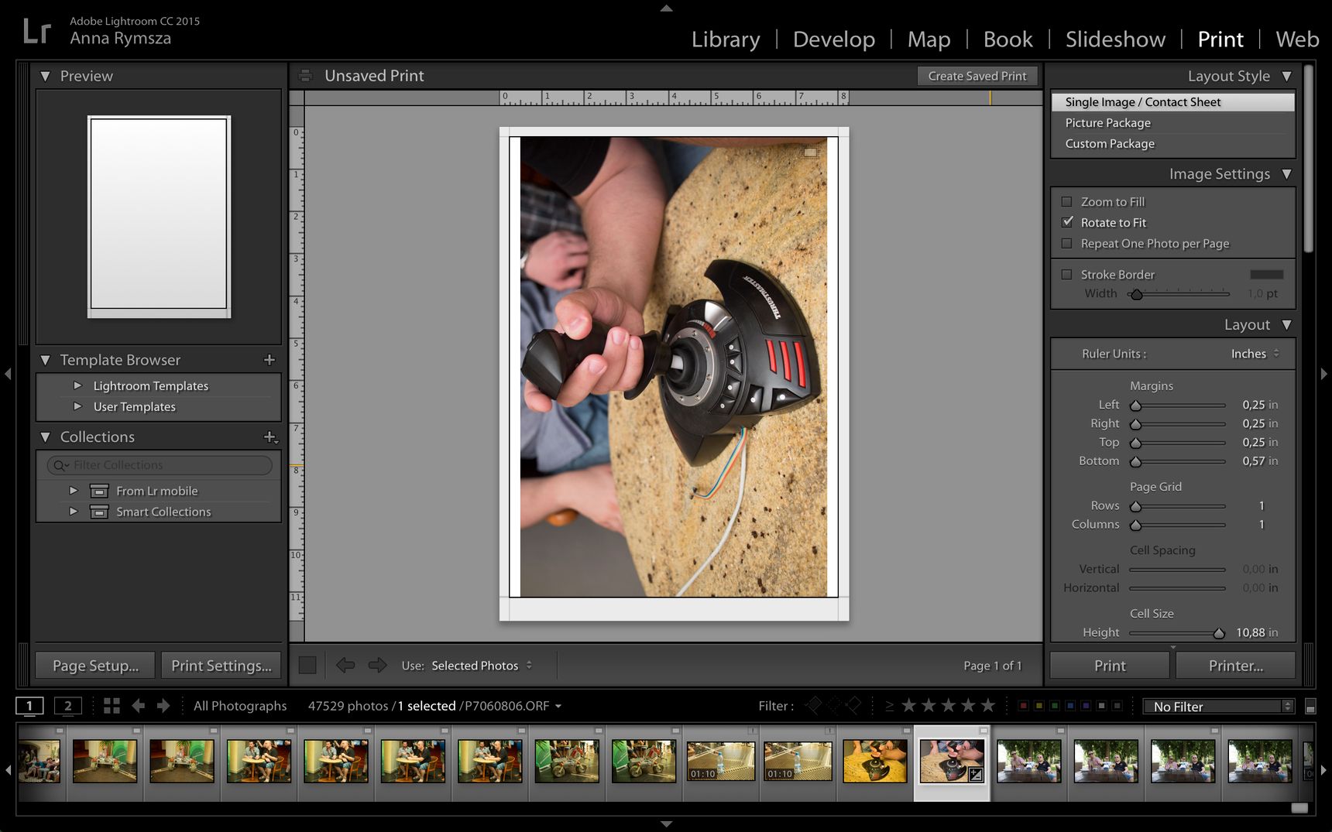
Task: Click the Print button
Action: pos(1110,666)
